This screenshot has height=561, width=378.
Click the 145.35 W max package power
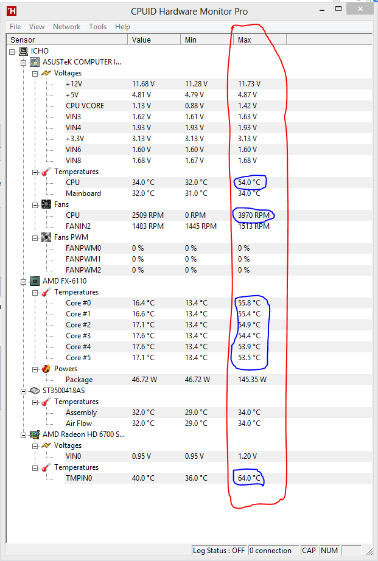pos(253,380)
